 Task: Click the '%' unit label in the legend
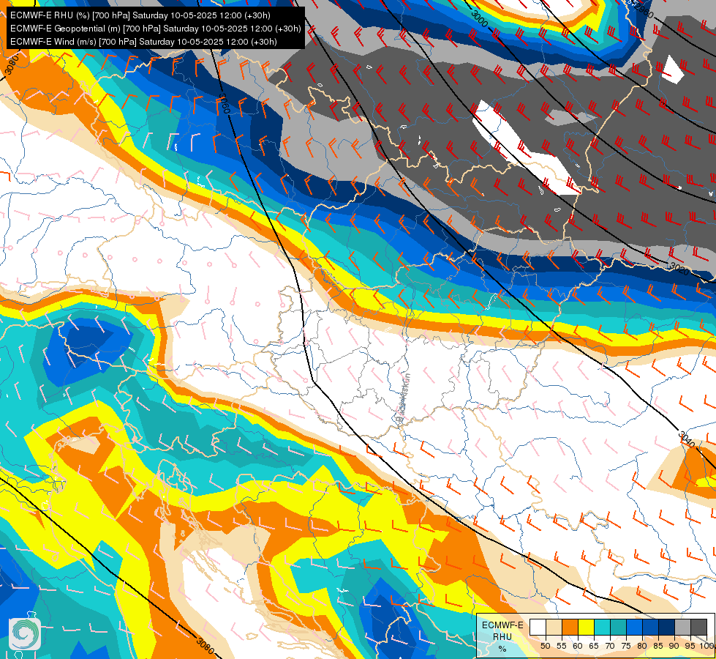click(502, 649)
